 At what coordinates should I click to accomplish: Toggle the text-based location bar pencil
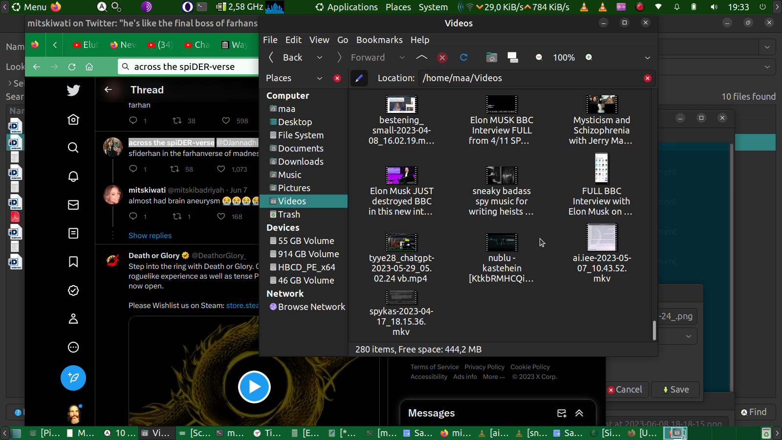(x=359, y=78)
